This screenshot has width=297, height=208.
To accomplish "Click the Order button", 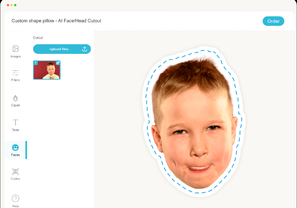I will coord(273,21).
